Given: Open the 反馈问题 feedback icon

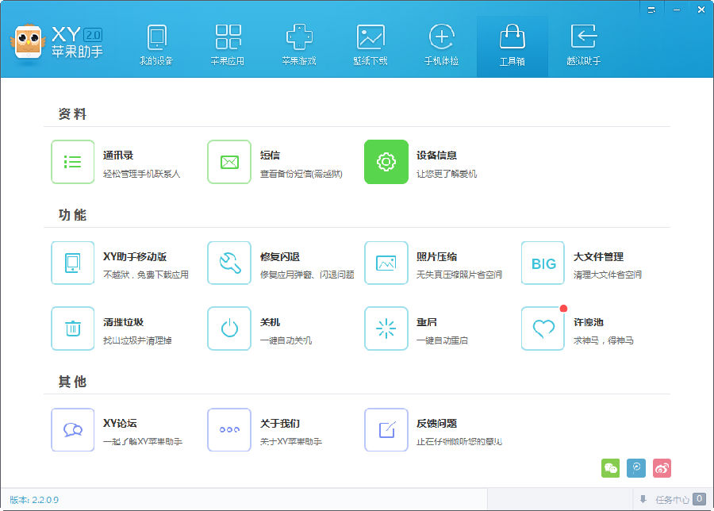Looking at the screenshot, I should (x=386, y=430).
